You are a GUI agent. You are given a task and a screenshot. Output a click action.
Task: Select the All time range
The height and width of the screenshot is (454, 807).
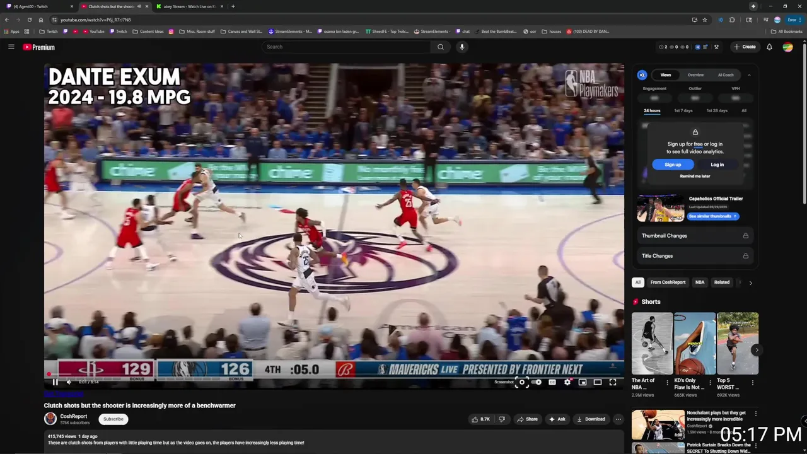[x=744, y=111]
